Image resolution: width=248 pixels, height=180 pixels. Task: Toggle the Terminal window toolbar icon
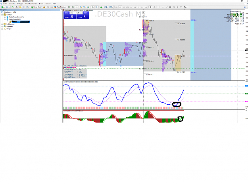24,7
